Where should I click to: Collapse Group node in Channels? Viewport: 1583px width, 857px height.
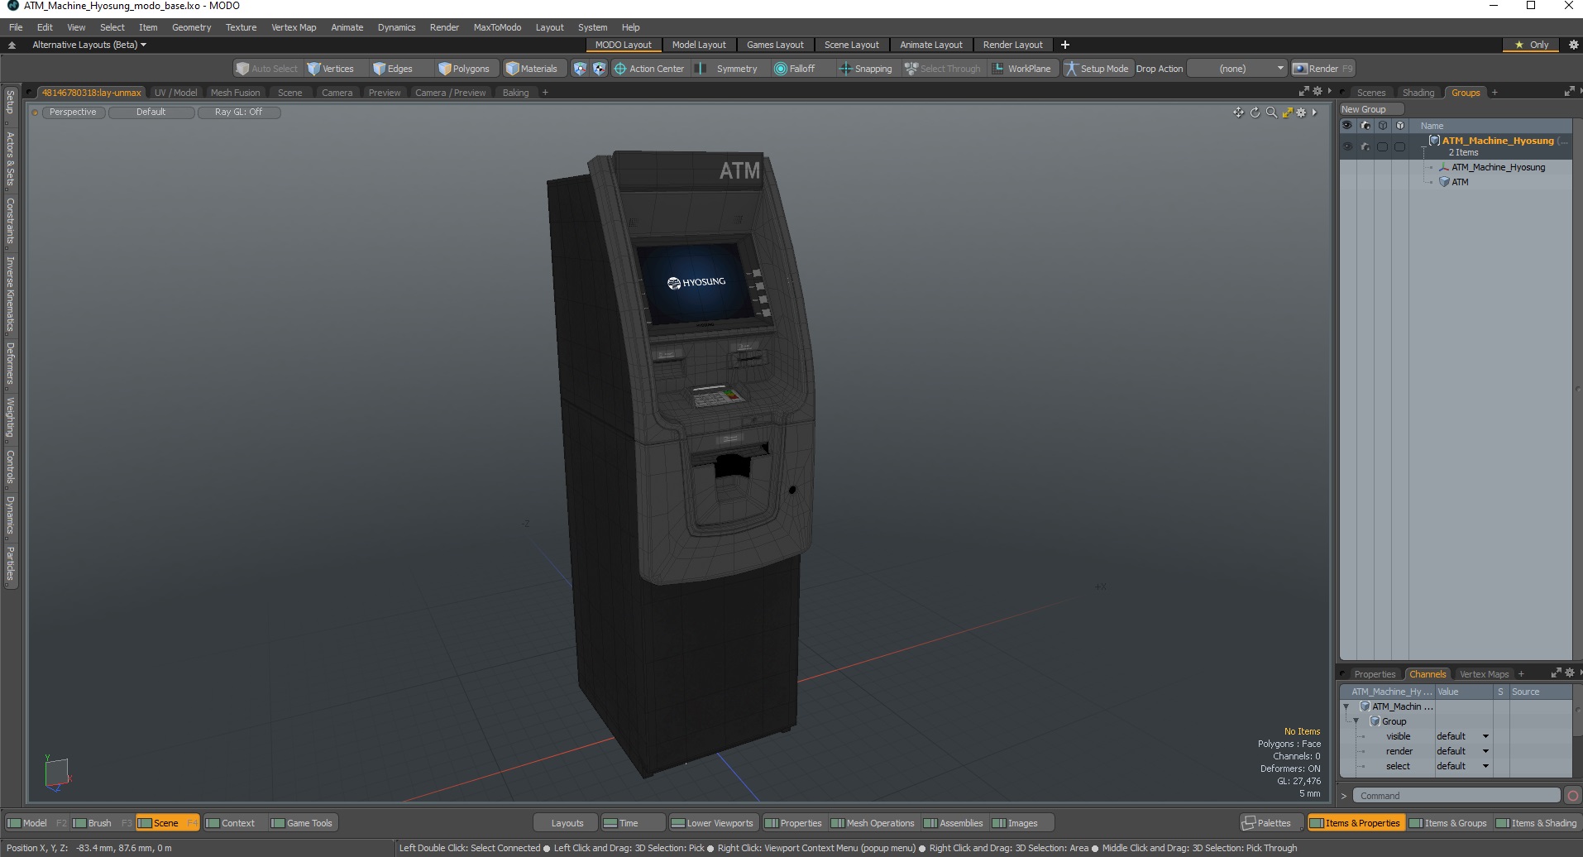click(x=1356, y=721)
